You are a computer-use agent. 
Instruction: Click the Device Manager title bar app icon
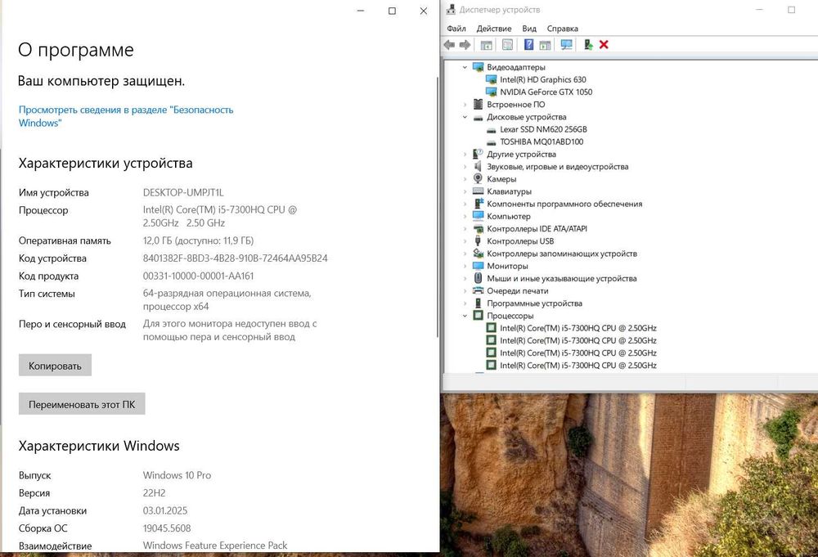click(452, 9)
